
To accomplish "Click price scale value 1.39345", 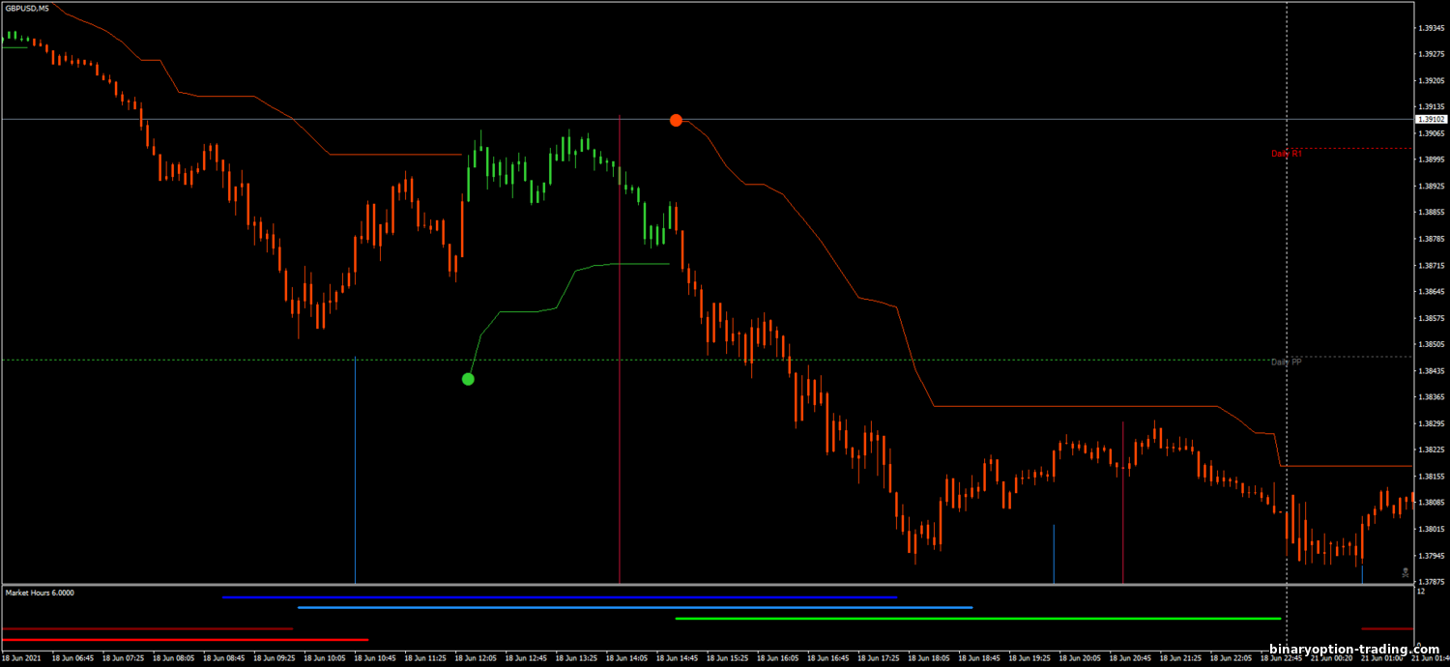I will [x=1431, y=28].
